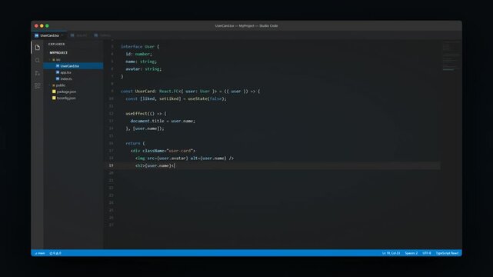Screen dimensions: 493x277
Task: Click the file icon on the UserCard.tsx tab
Action: (x=36, y=35)
